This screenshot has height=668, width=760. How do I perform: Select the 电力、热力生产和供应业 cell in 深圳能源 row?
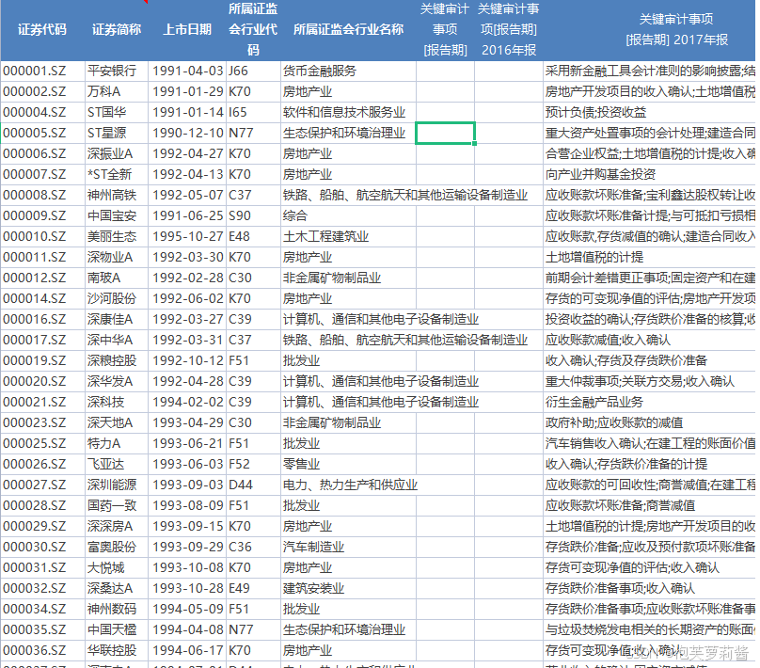click(x=348, y=485)
